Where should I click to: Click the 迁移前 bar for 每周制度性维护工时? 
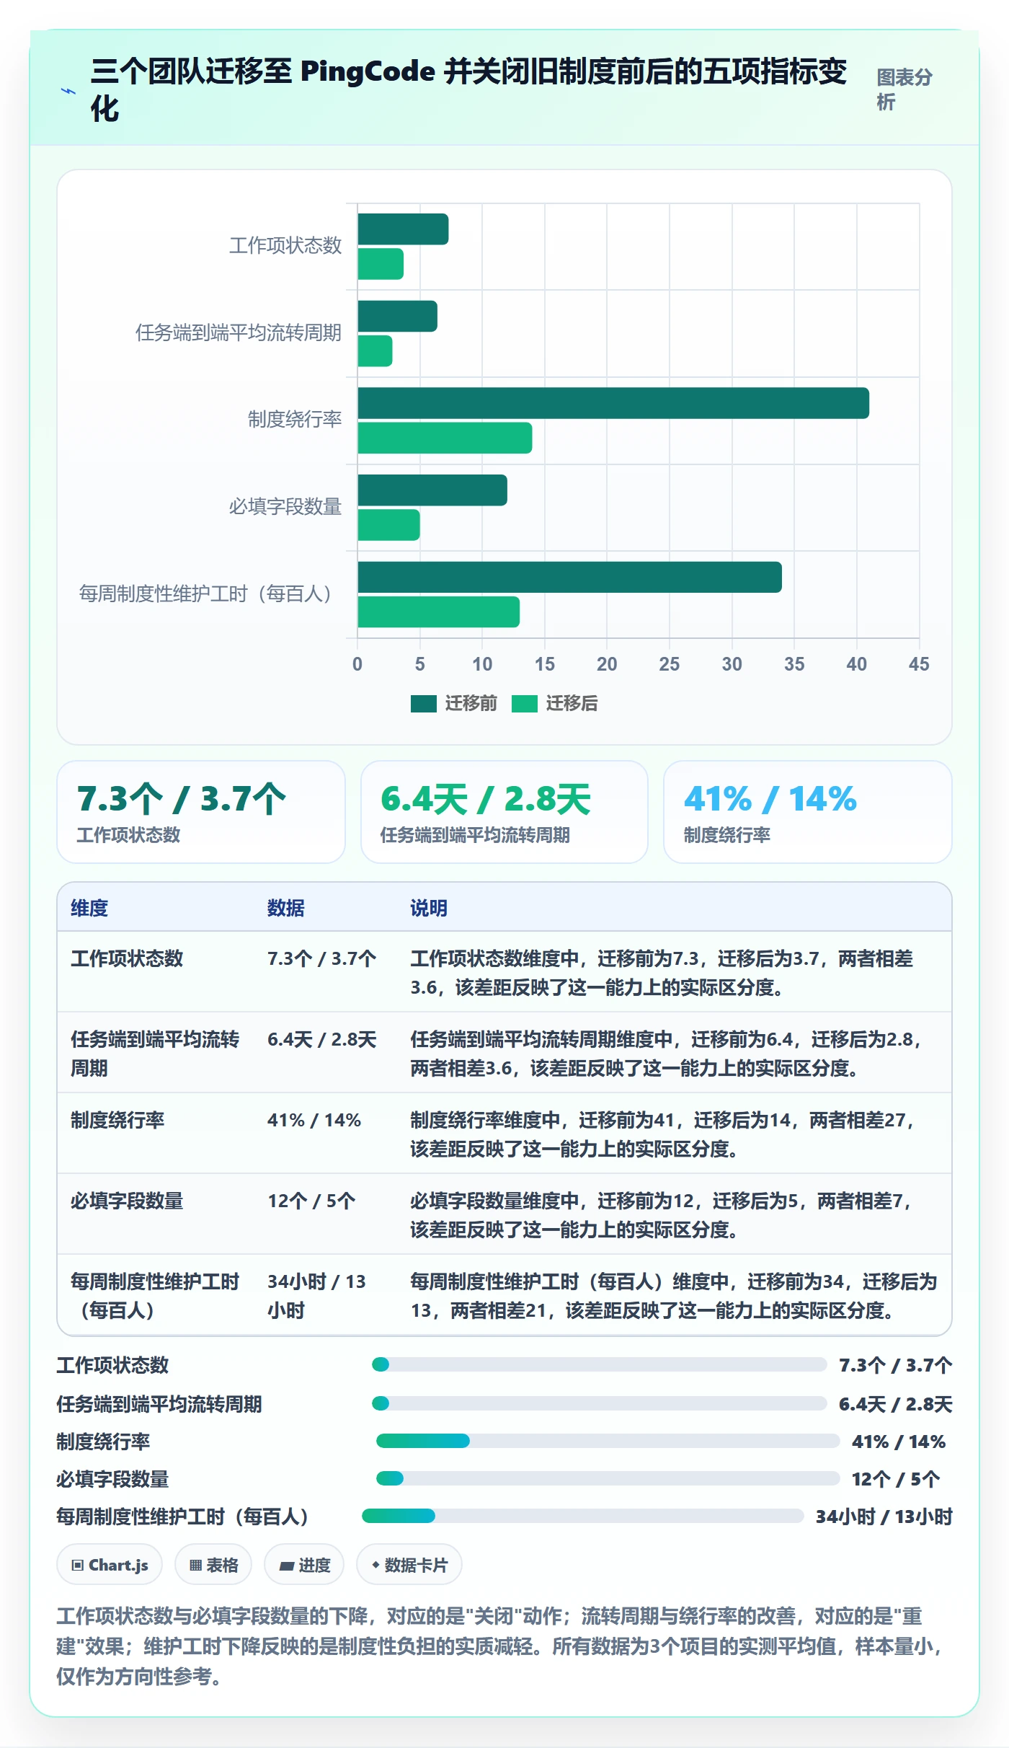569,577
